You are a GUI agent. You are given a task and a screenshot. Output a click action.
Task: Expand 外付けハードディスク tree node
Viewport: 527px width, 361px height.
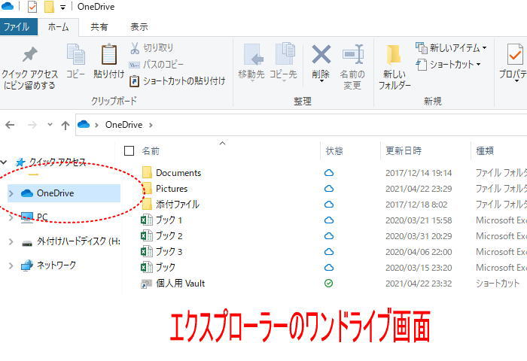point(11,241)
